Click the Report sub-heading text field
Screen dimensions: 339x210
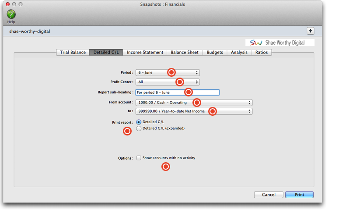[177, 93]
